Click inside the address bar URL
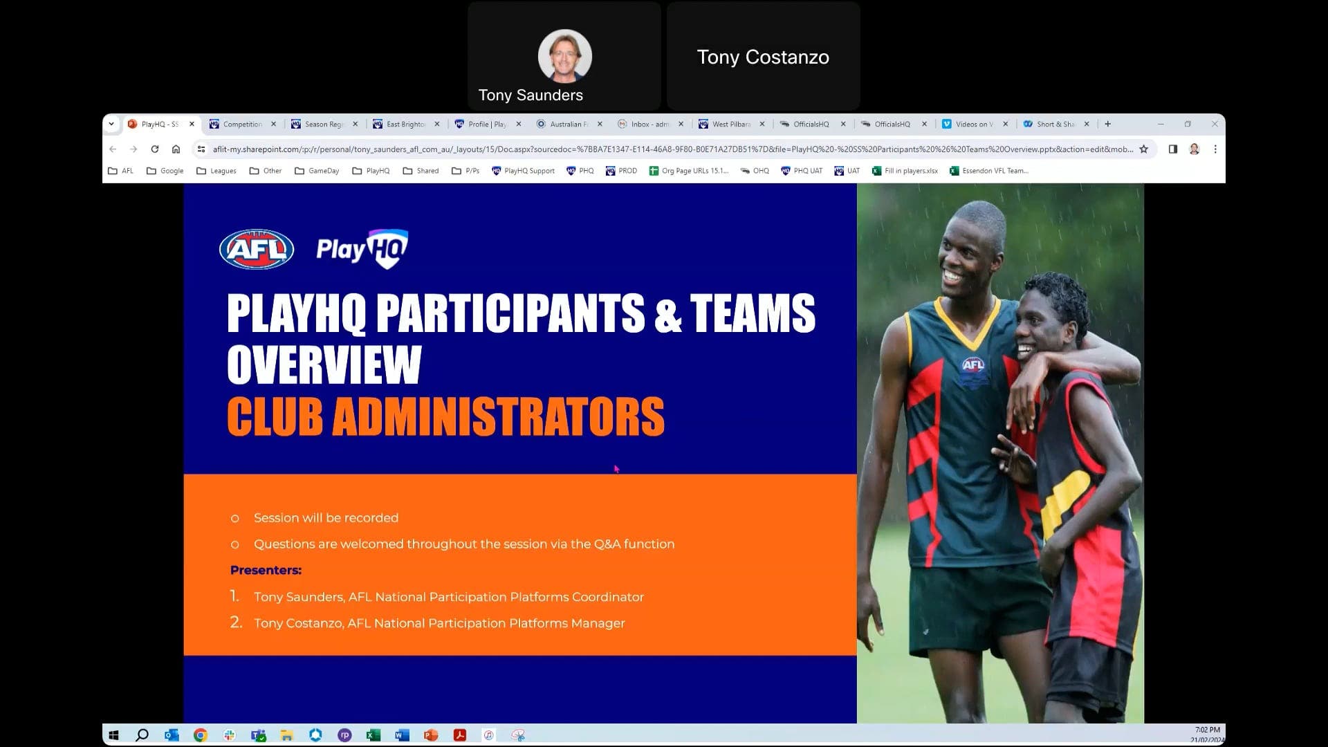Viewport: 1328px width, 747px height. click(x=484, y=149)
